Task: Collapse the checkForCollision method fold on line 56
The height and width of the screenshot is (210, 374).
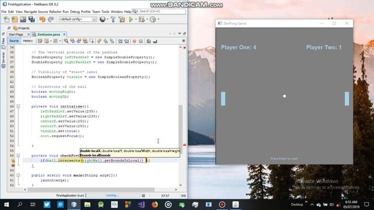Action: click(18, 156)
